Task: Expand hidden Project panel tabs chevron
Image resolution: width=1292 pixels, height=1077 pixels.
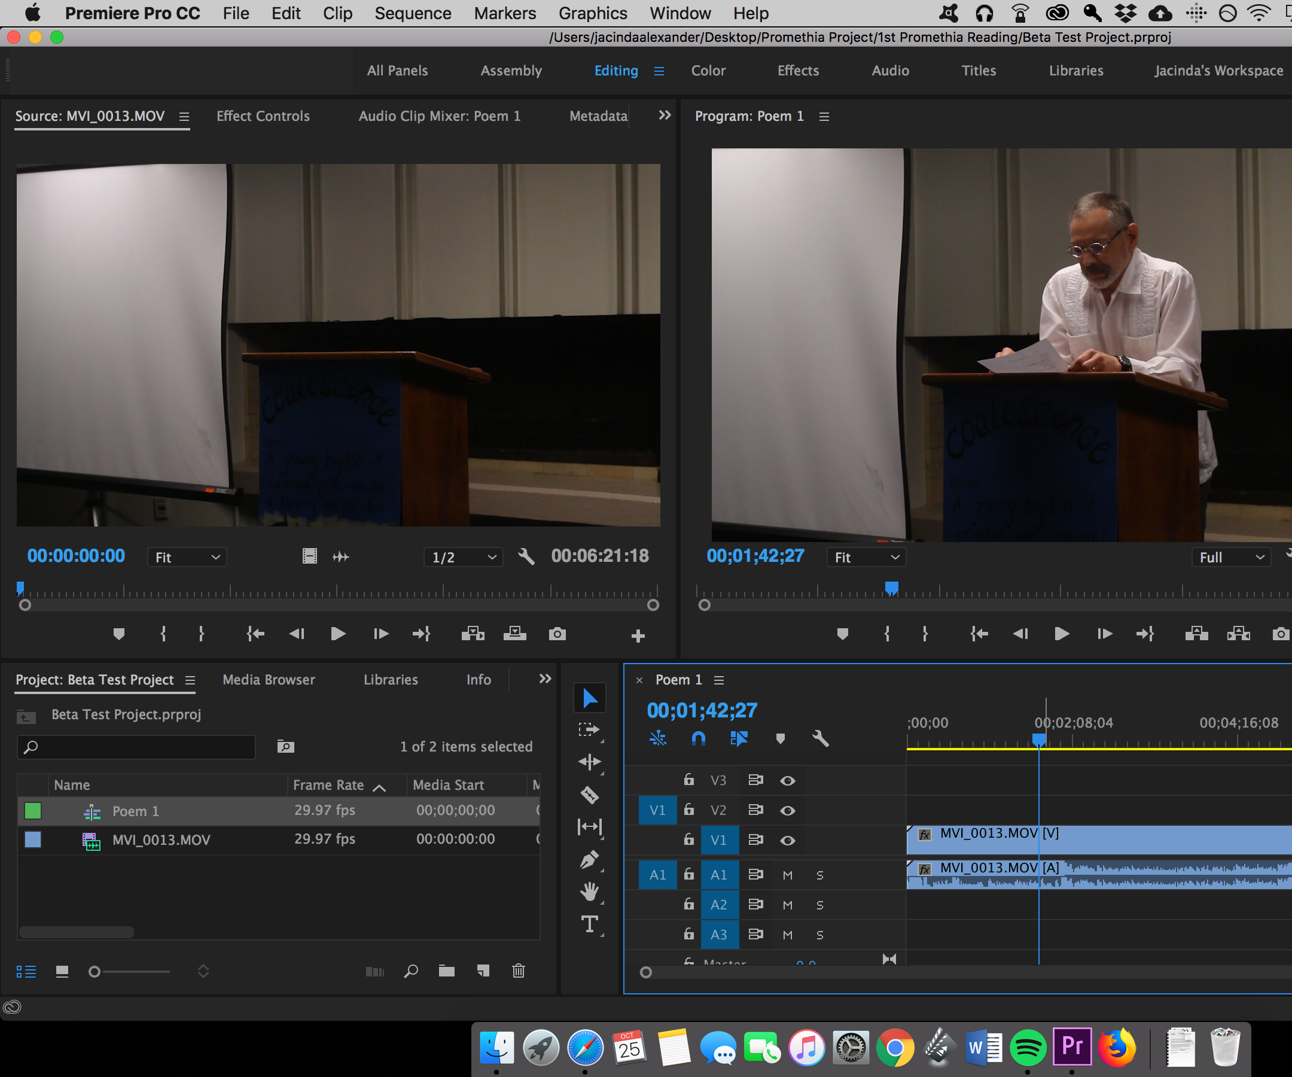Action: click(x=545, y=679)
